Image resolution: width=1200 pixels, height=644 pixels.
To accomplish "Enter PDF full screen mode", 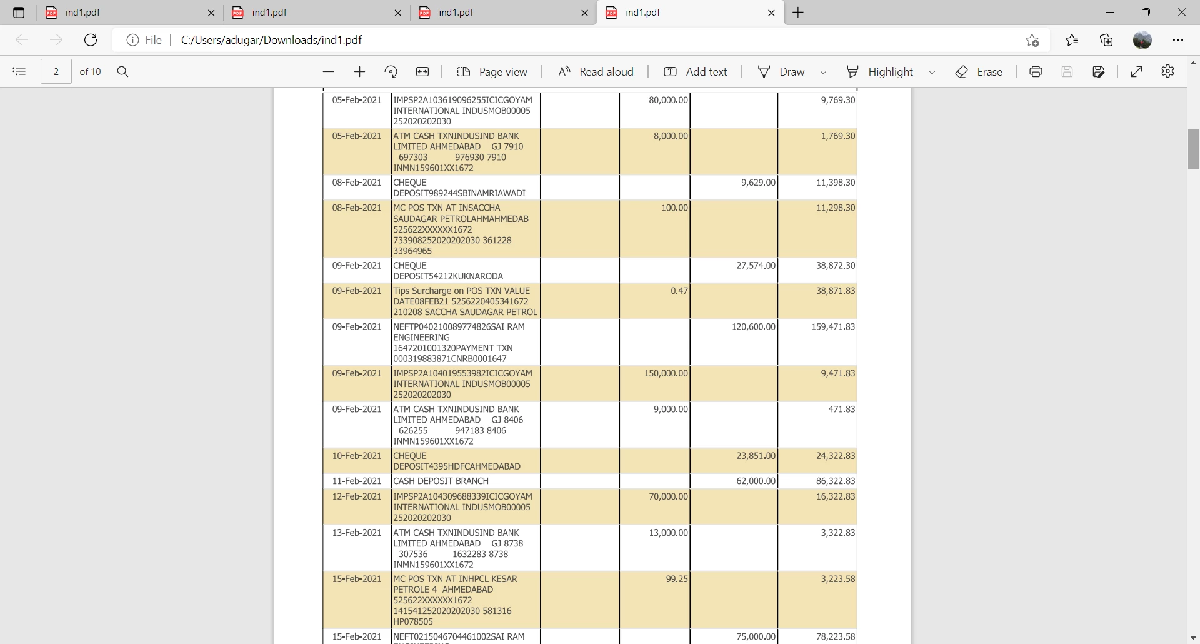I will point(1137,72).
